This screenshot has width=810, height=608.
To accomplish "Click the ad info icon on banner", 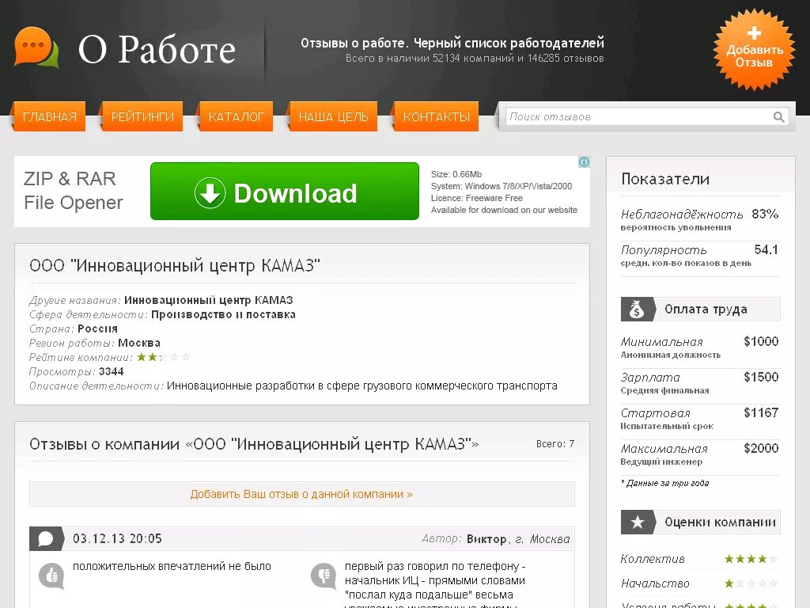I will [584, 161].
